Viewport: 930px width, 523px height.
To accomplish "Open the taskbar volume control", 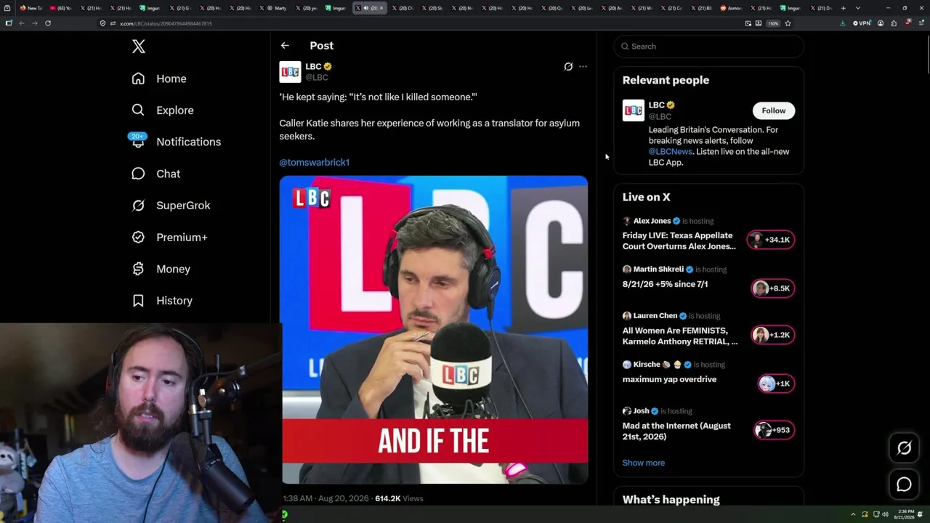I will (x=885, y=514).
